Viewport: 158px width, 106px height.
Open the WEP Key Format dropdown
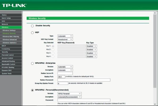click(65, 39)
